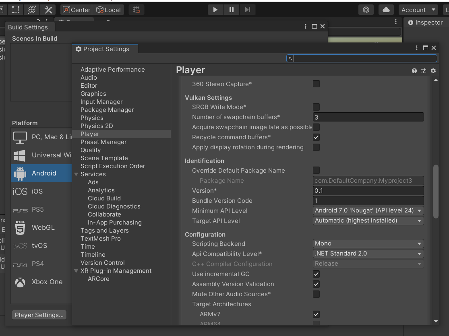Open Player settings help icon

(414, 71)
